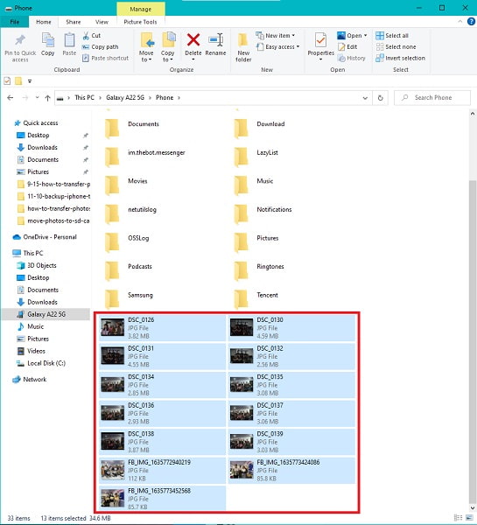Click Paste shortcut option
Image resolution: width=477 pixels, height=525 pixels.
[106, 59]
